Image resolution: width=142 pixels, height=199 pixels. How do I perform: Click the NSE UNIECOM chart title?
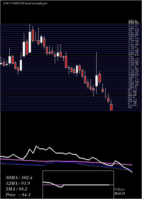coord(25,3)
